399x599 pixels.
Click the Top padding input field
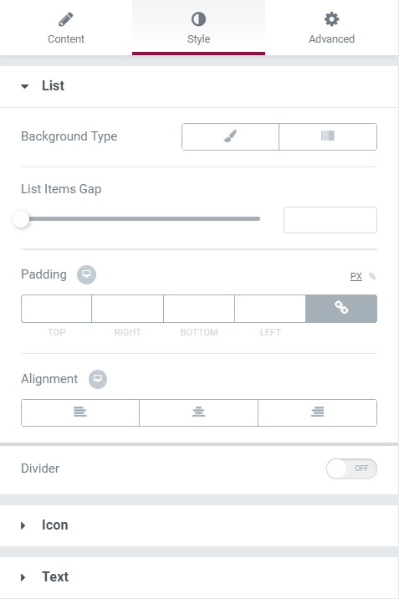tap(57, 309)
